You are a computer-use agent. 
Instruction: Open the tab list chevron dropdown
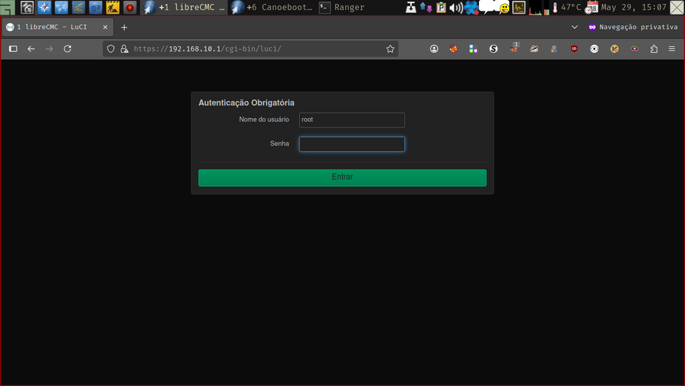click(574, 27)
